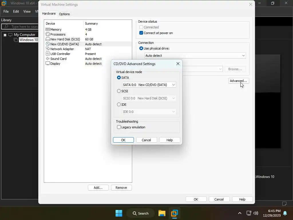The width and height of the screenshot is (293, 220).
Task: Uncheck Connect at power on
Action: tap(141, 33)
